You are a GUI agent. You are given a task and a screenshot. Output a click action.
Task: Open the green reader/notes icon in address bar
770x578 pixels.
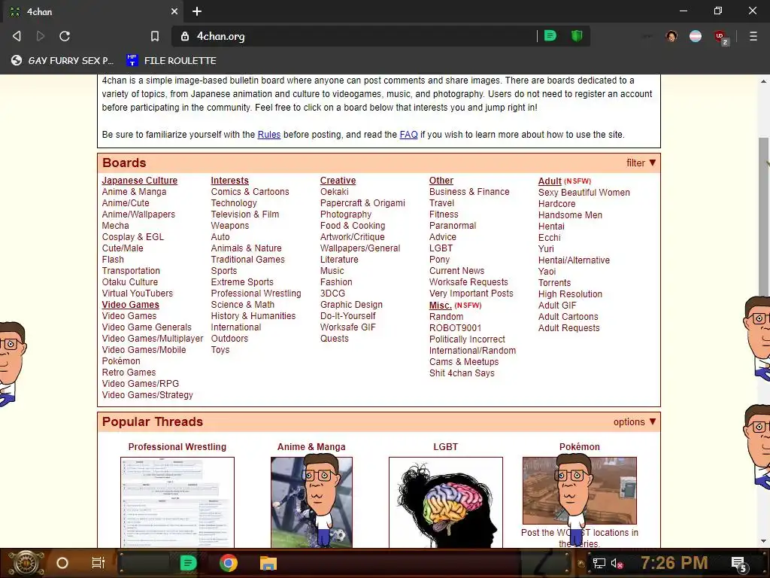(x=550, y=36)
